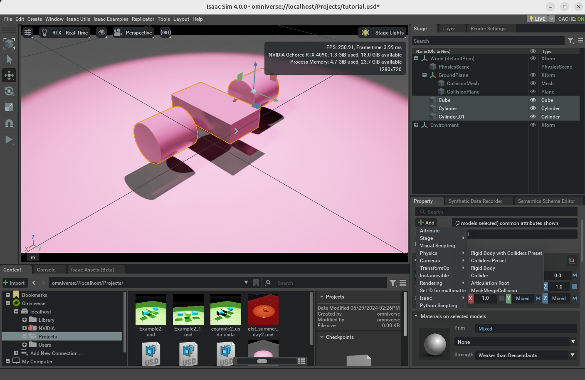Open the Example2.usd thumbnail
This screenshot has height=380, width=585.
(x=151, y=310)
